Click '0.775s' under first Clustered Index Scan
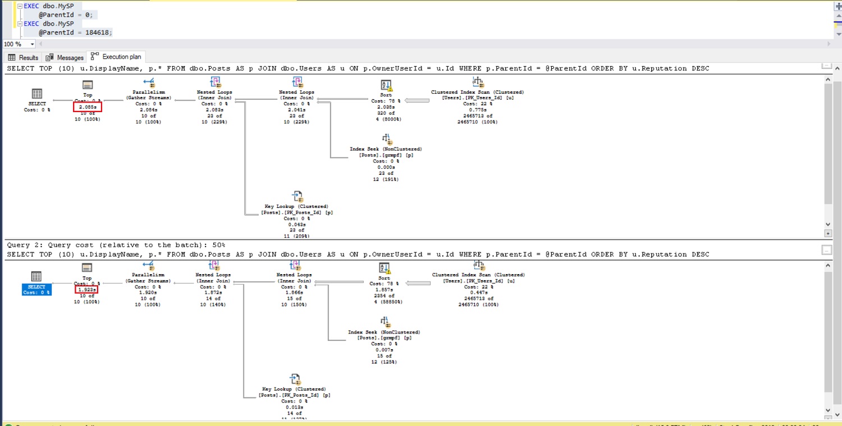This screenshot has width=842, height=426. click(x=477, y=110)
